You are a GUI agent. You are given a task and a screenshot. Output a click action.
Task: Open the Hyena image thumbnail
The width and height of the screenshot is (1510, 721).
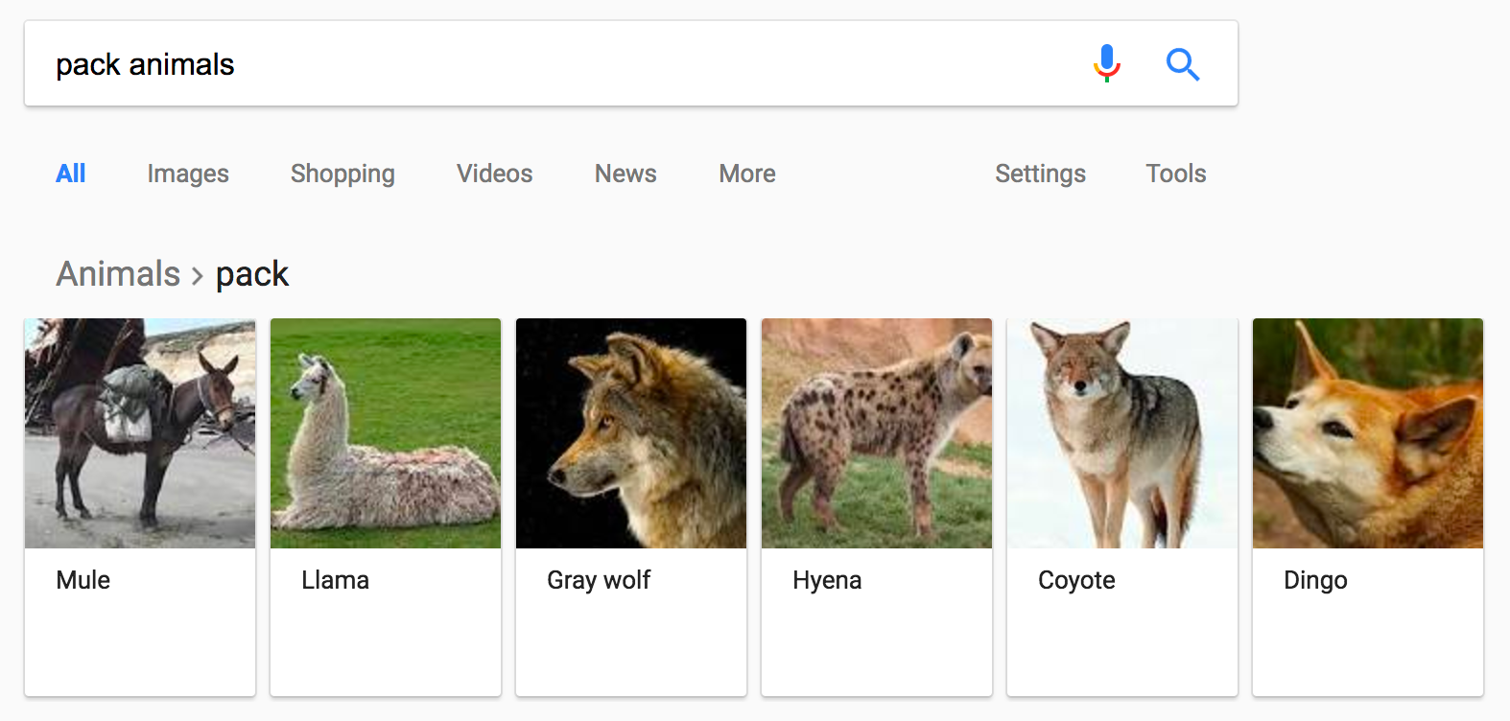(877, 433)
